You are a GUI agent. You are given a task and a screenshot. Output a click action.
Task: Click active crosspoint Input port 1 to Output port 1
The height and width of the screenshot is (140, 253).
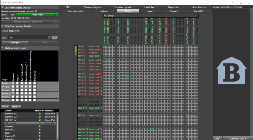(104, 46)
